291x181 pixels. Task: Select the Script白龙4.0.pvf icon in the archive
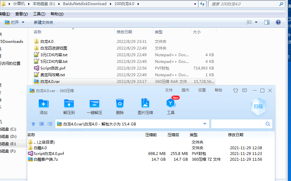31,153
